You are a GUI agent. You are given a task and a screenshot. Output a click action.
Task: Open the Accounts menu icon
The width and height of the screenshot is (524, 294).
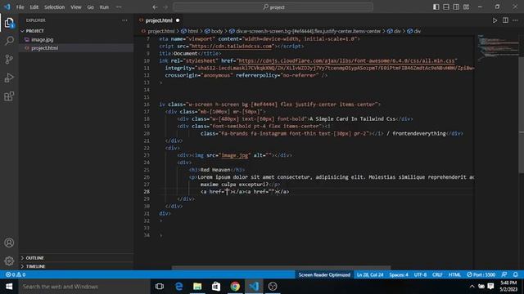[9, 243]
